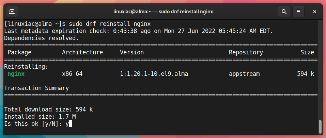Click the version 1:1.20.1-10.el9.alma text
The height and width of the screenshot is (138, 326).
(x=154, y=74)
